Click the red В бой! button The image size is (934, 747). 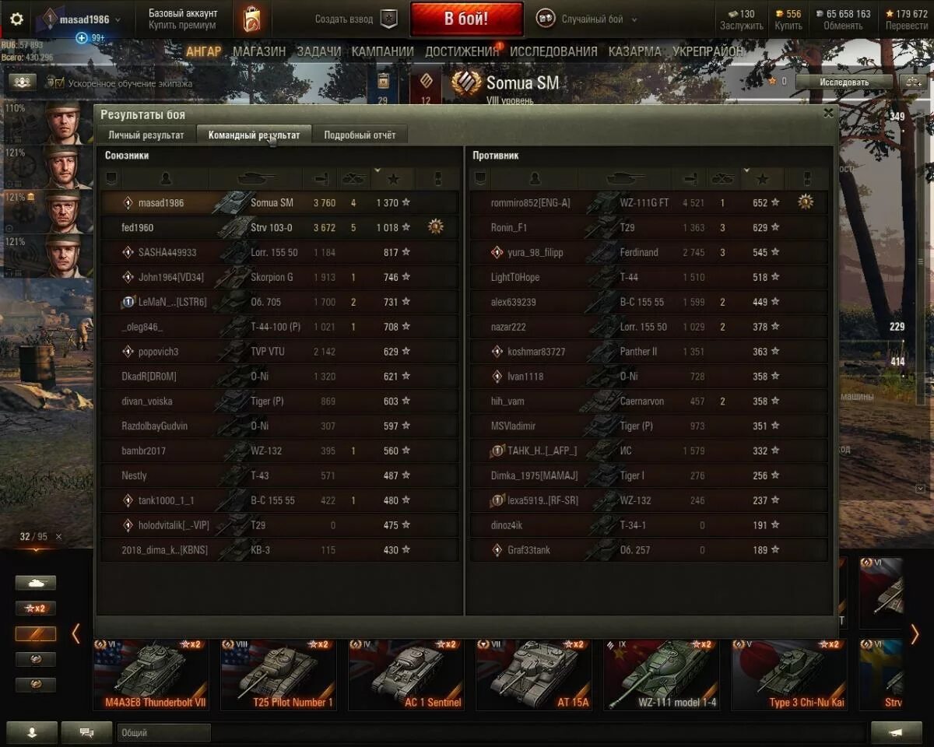pyautogui.click(x=467, y=19)
